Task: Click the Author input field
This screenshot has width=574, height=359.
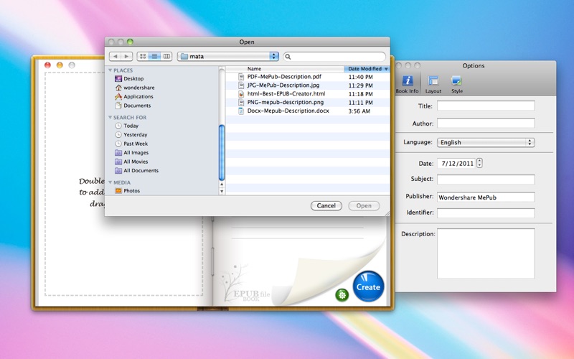Action: pos(486,123)
